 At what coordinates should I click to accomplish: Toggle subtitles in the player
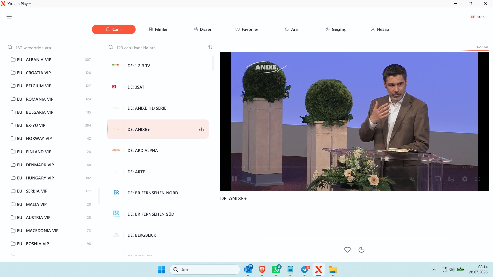tap(425, 179)
